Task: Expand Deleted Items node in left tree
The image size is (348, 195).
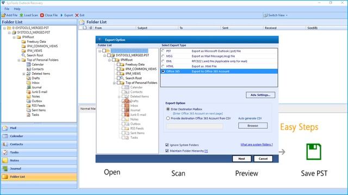Action: click(x=24, y=74)
